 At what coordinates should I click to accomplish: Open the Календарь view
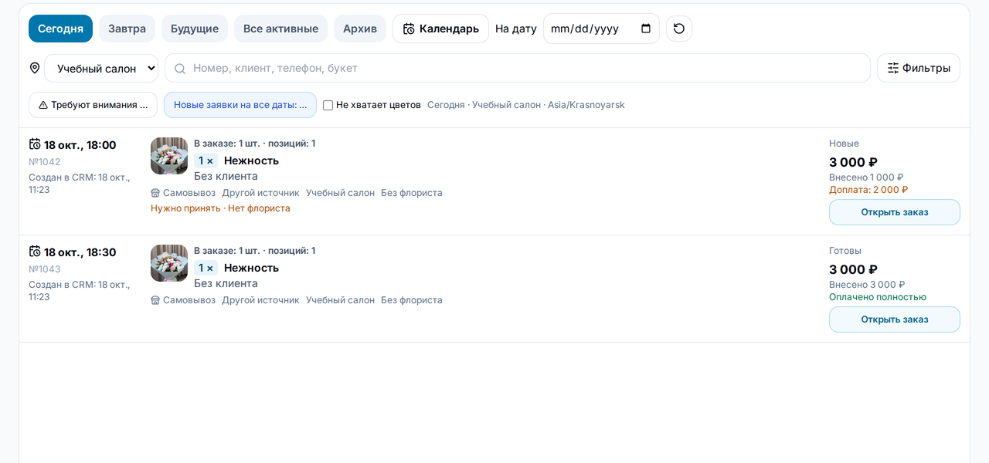440,29
